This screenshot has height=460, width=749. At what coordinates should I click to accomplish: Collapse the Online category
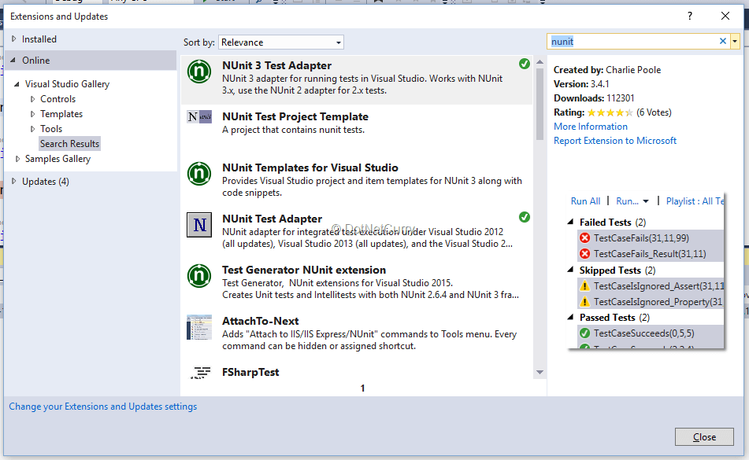13,60
